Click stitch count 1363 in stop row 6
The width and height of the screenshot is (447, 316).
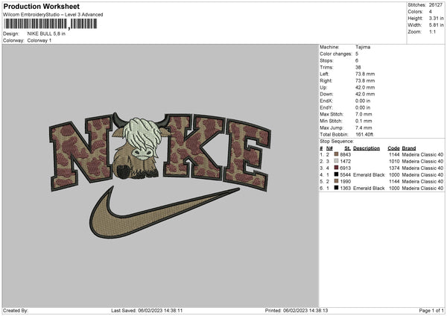(346, 189)
